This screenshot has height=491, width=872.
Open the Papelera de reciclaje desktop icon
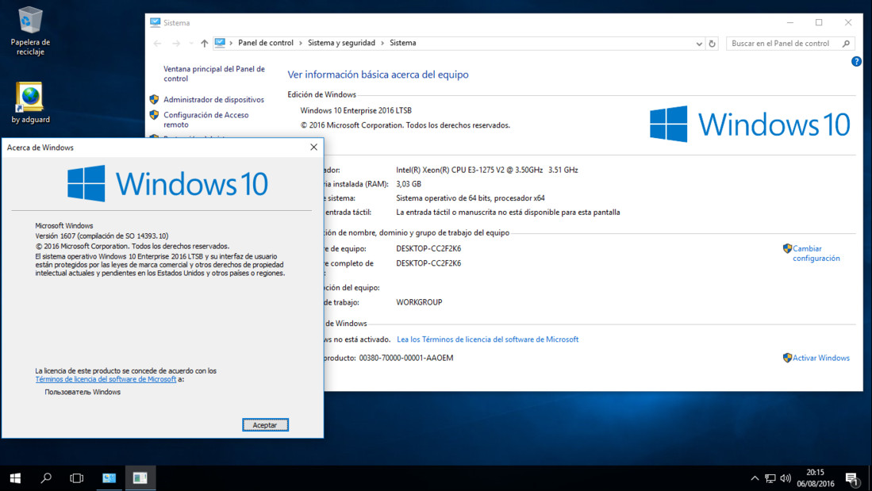(30, 31)
